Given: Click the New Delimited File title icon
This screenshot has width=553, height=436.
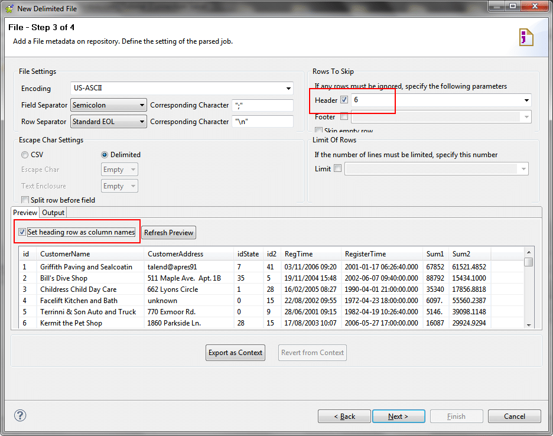Looking at the screenshot, I should (x=8, y=9).
